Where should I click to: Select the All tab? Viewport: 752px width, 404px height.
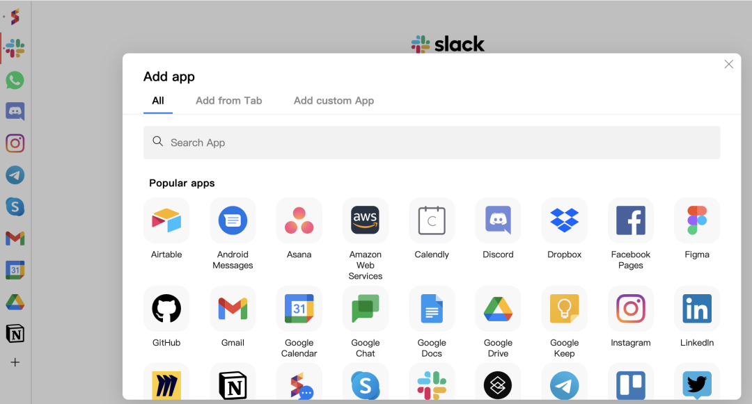pyautogui.click(x=158, y=101)
